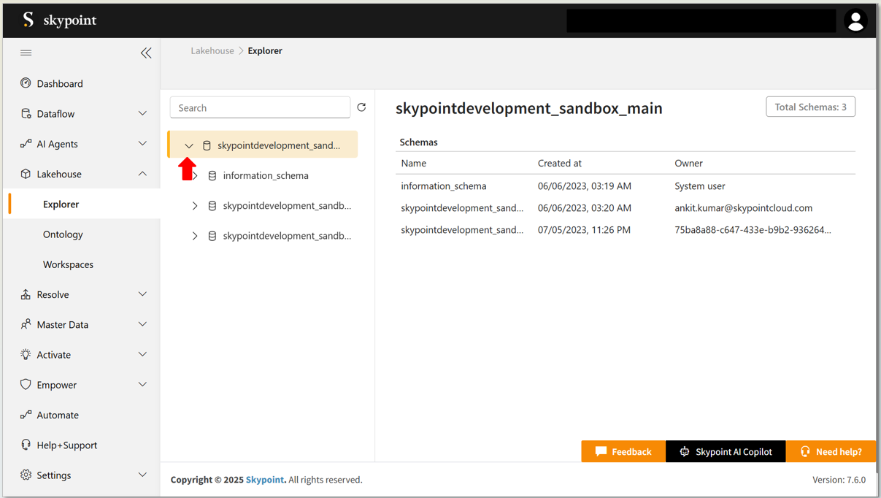The width and height of the screenshot is (881, 498).
Task: Open the Skypoint AI Copilot
Action: point(726,451)
